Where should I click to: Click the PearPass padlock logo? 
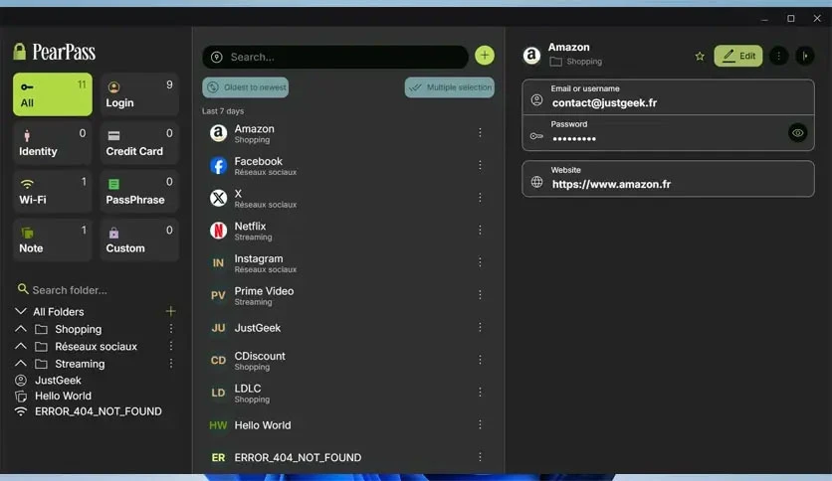point(20,52)
